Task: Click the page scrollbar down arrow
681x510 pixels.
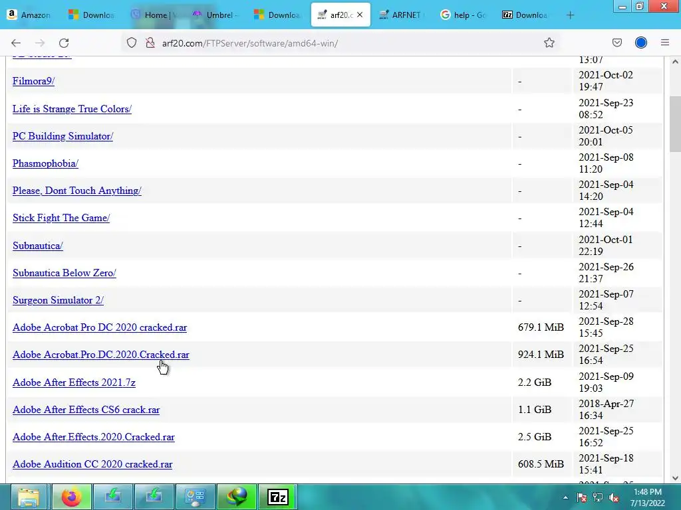Action: pyautogui.click(x=675, y=478)
